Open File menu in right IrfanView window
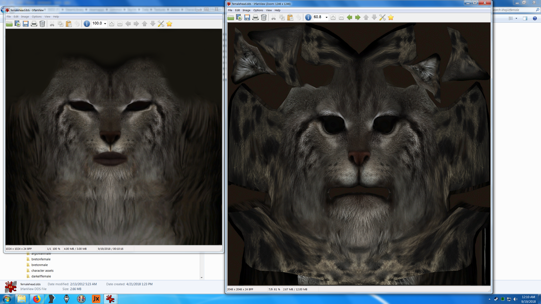Image resolution: width=541 pixels, height=304 pixels. (230, 10)
